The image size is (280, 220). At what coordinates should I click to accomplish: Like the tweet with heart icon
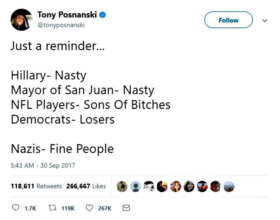pyautogui.click(x=89, y=208)
